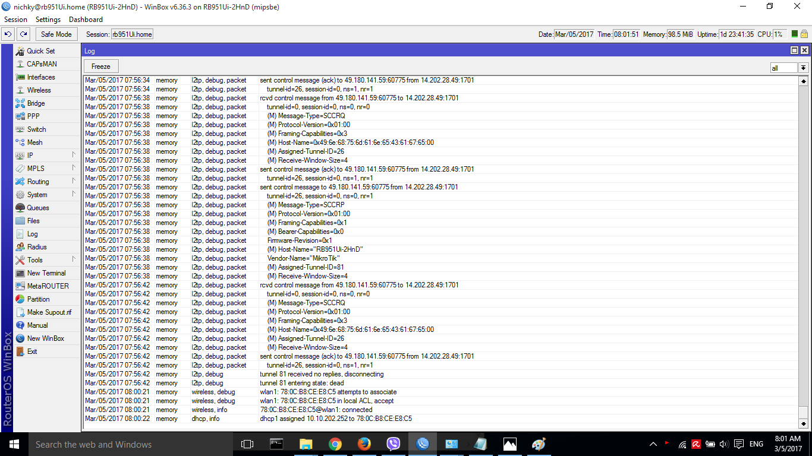Expand the IP submenu
This screenshot has height=456, width=812.
(74, 156)
